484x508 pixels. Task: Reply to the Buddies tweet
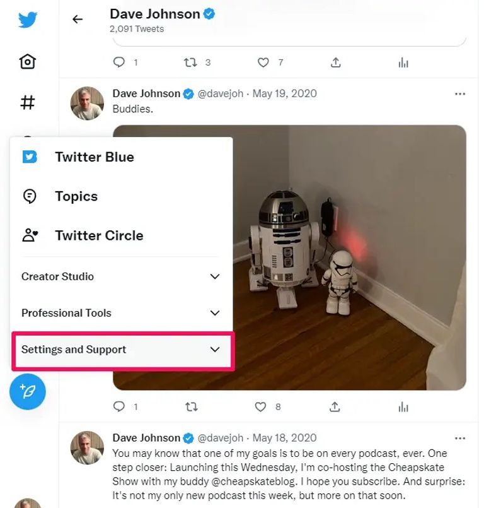pos(119,407)
